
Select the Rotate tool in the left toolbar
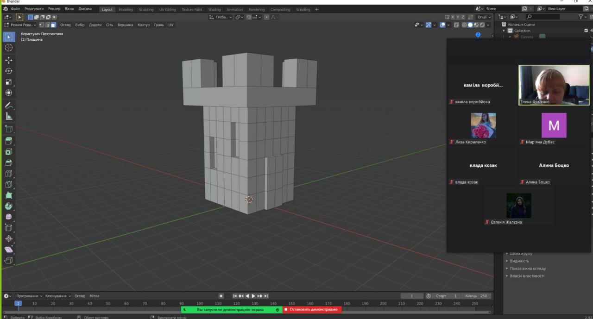[8, 71]
